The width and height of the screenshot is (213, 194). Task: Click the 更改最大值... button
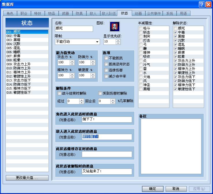(x=27, y=178)
